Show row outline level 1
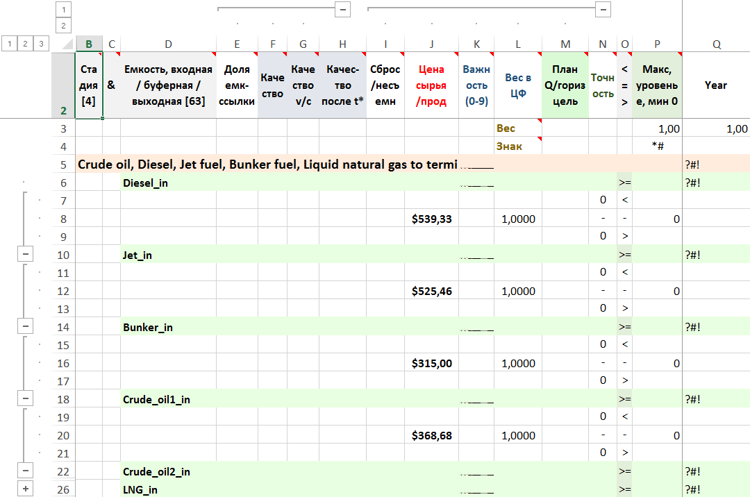This screenshot has height=497, width=750. 9,44
